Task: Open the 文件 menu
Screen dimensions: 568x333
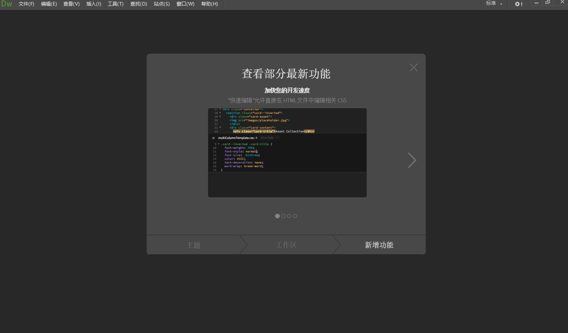Action: (x=26, y=4)
